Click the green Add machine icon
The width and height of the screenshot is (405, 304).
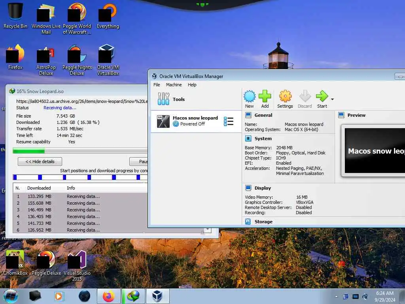[265, 99]
